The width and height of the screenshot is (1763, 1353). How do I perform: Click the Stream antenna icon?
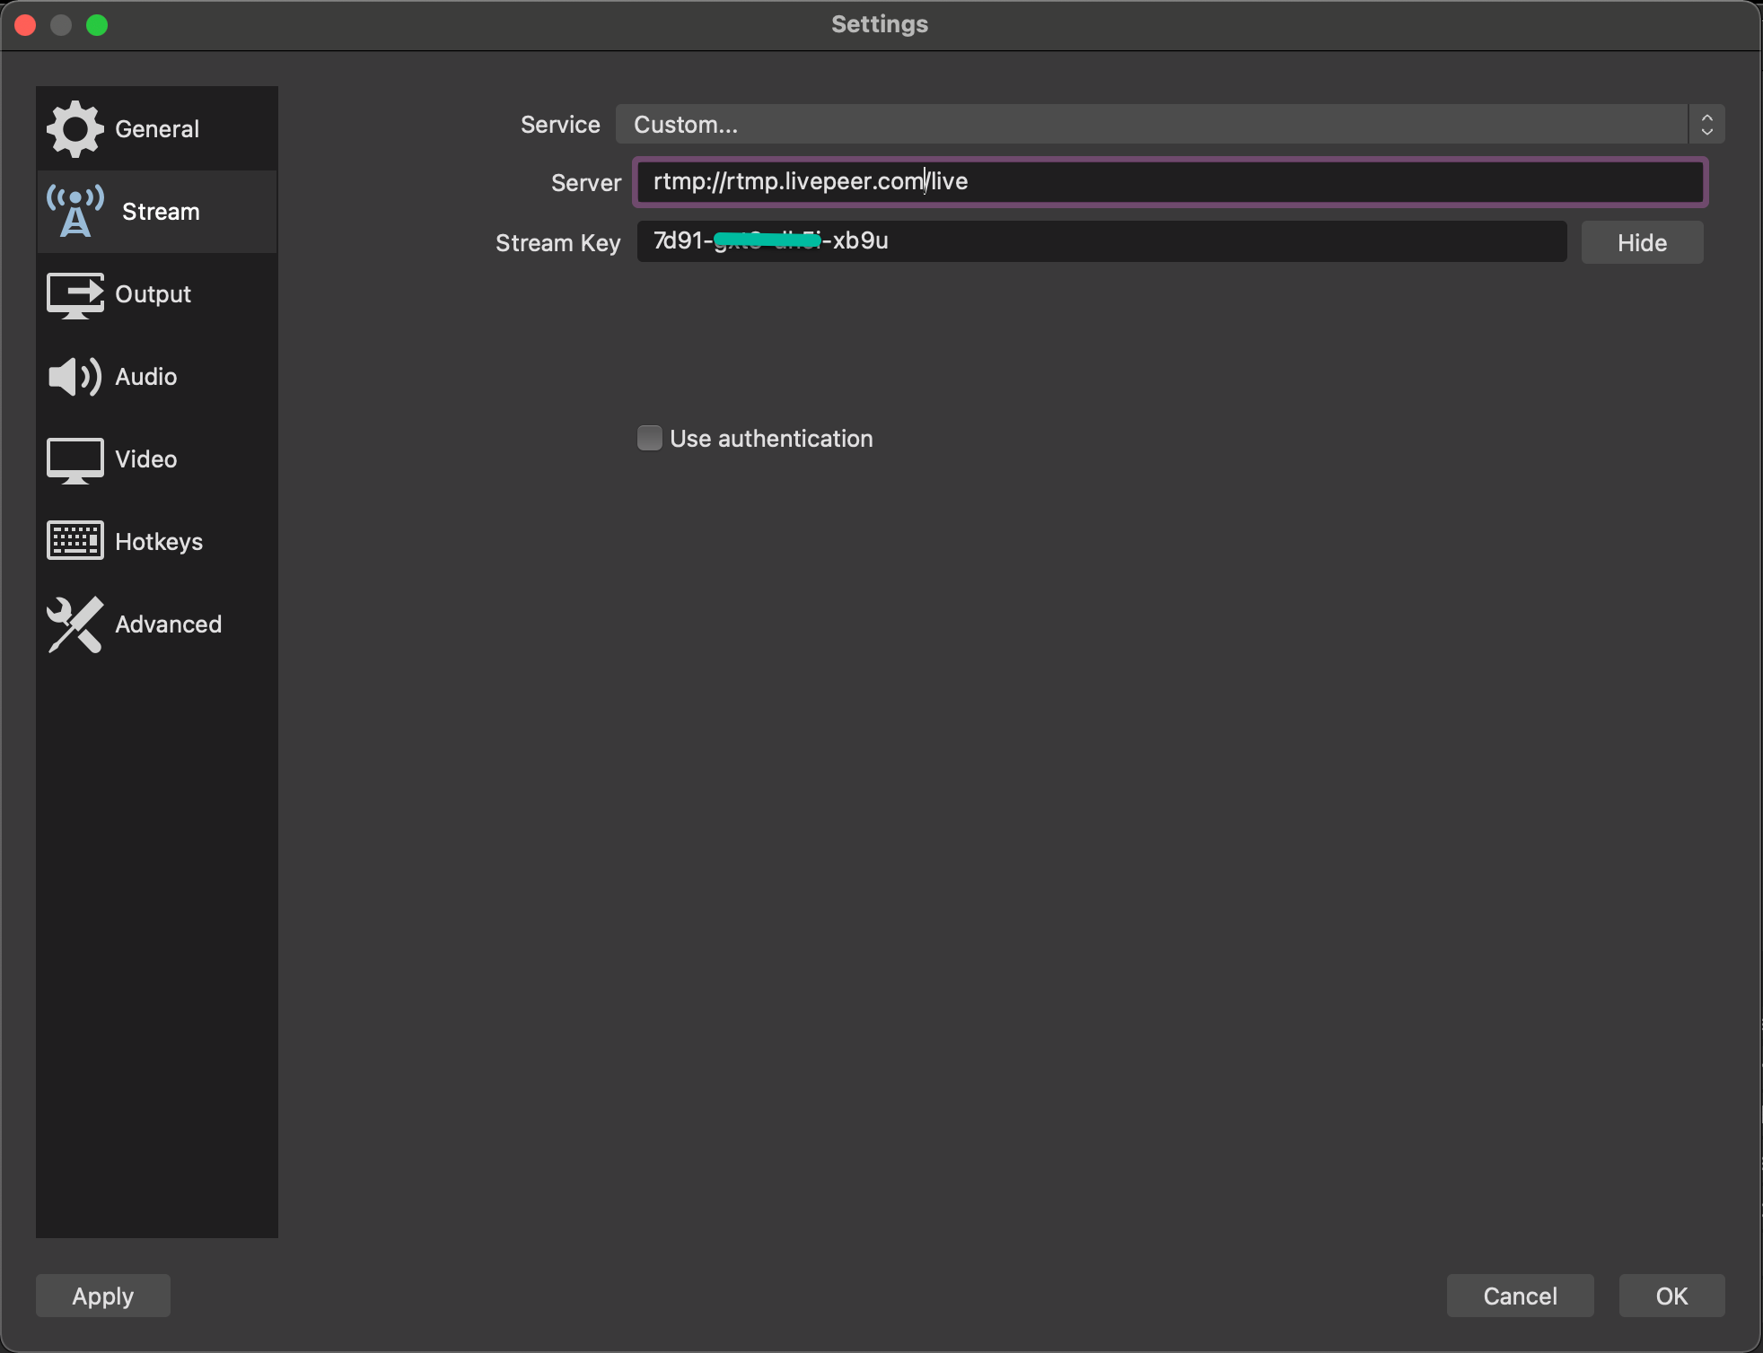point(75,212)
